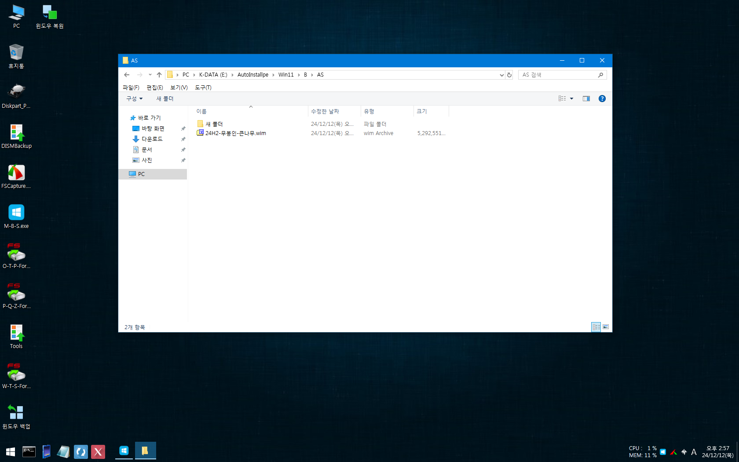Viewport: 739px width, 462px height.
Task: Switch to large icons view in status bar
Action: coord(606,327)
